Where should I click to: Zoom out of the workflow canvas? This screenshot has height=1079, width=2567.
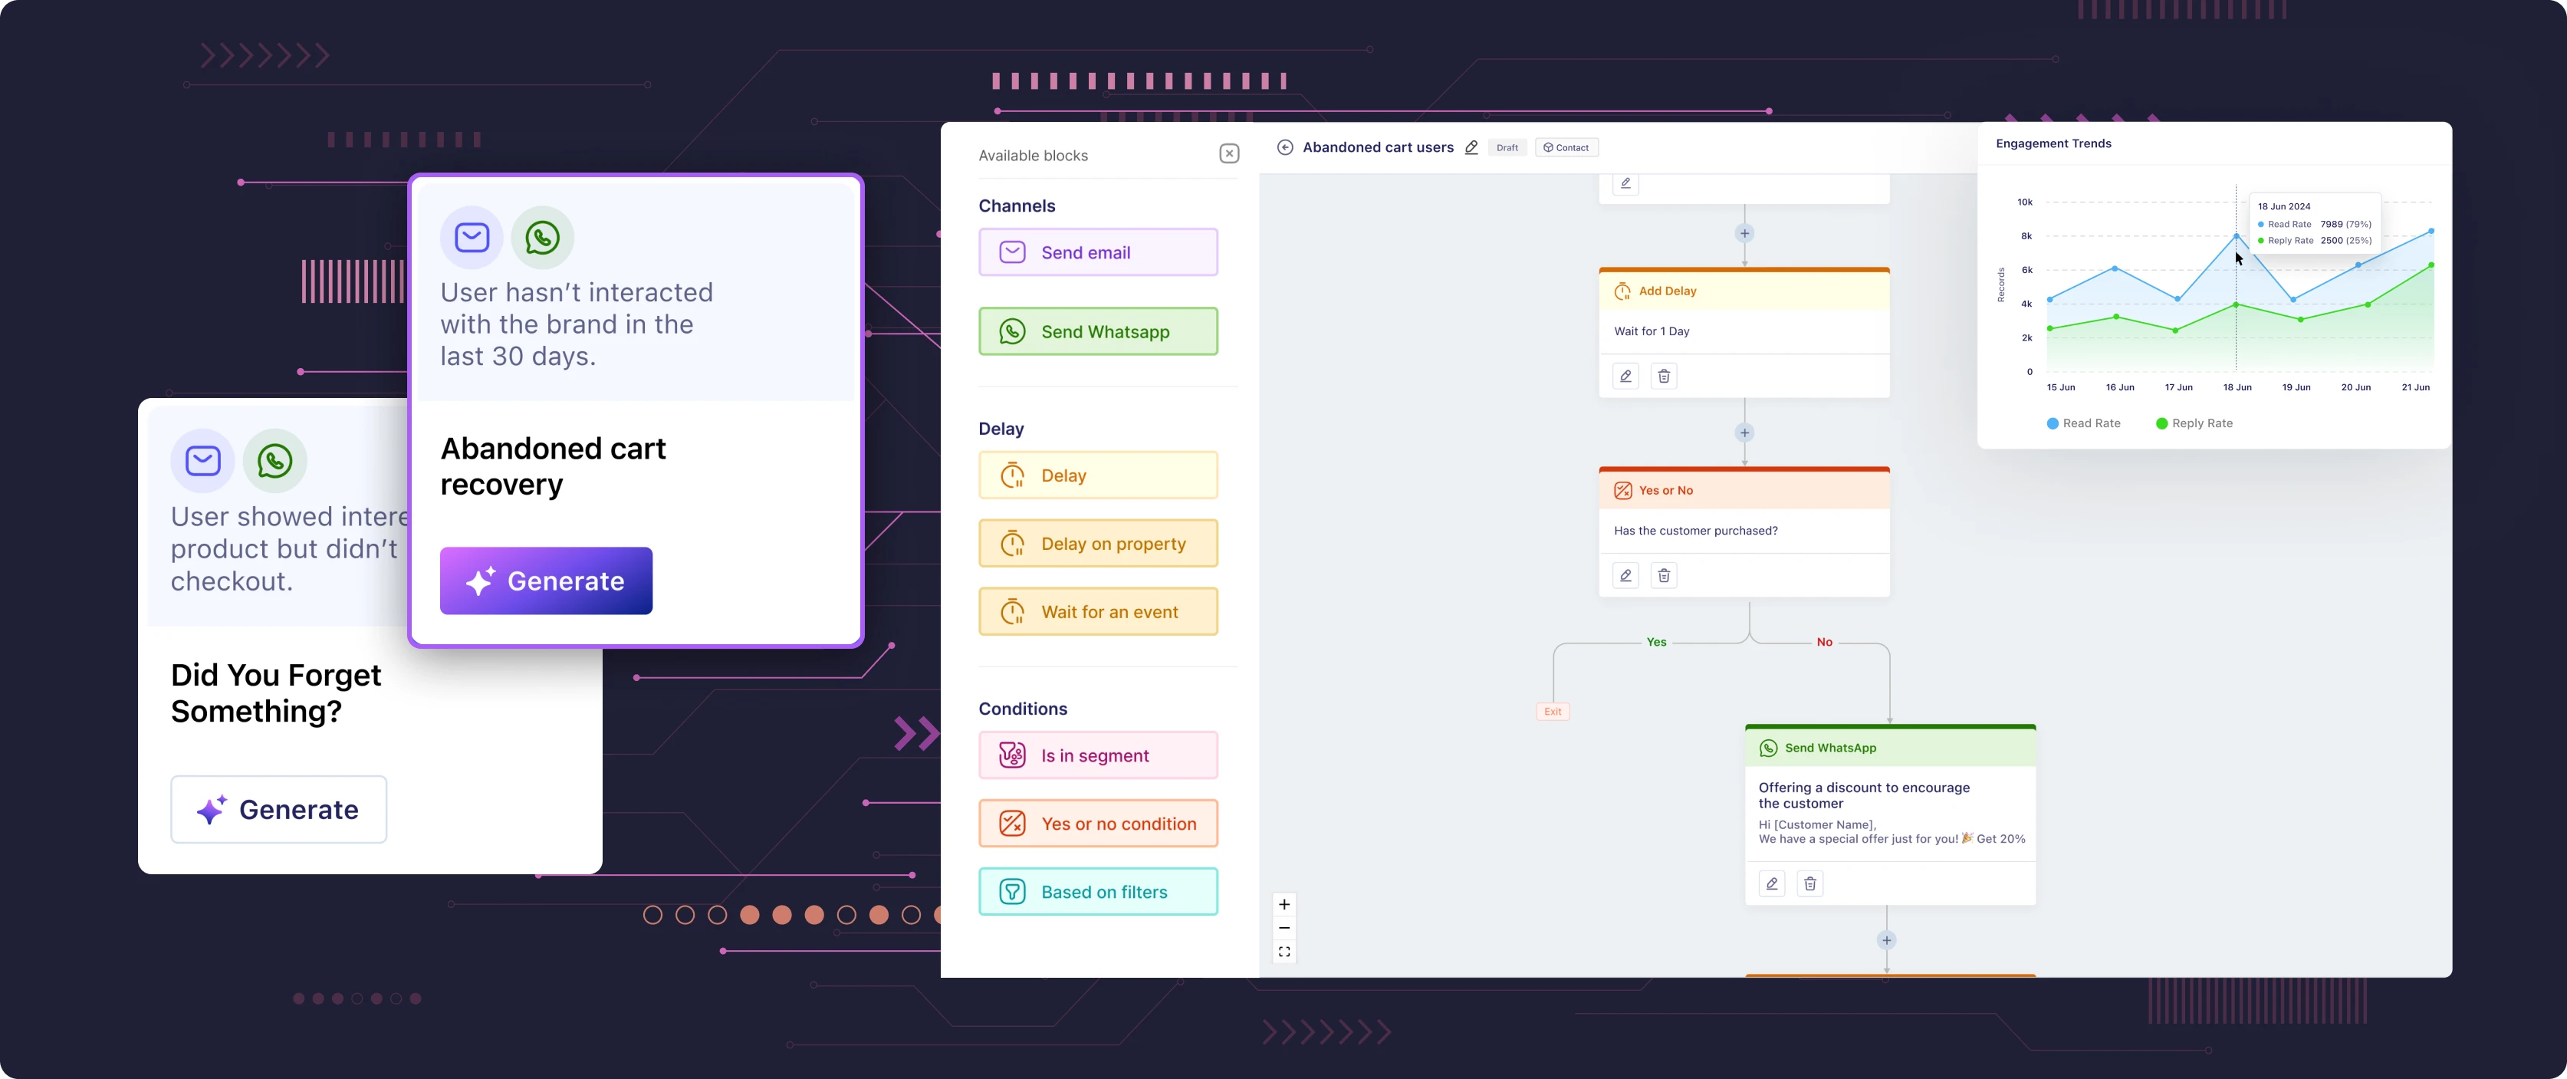pyautogui.click(x=1284, y=929)
